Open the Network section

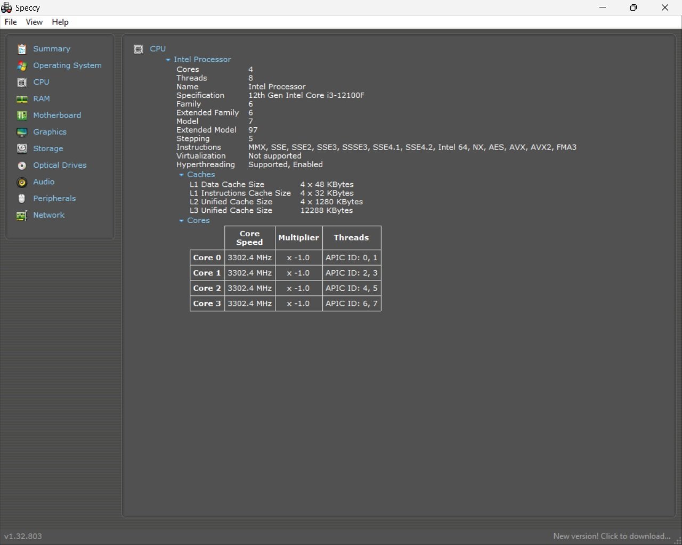[x=49, y=214]
